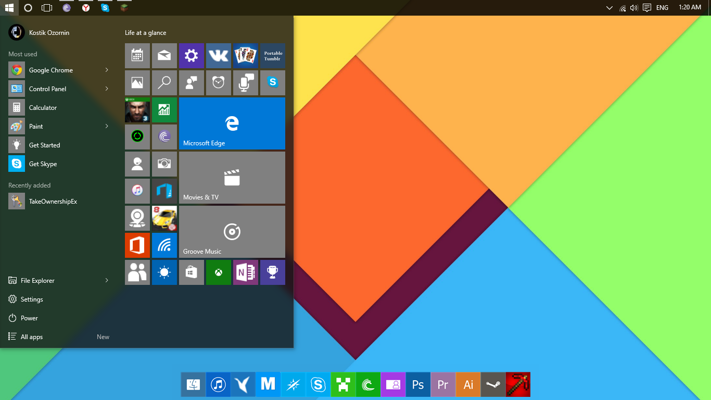Image resolution: width=711 pixels, height=400 pixels.
Task: Open the green Money chart tile
Action: [x=164, y=110]
